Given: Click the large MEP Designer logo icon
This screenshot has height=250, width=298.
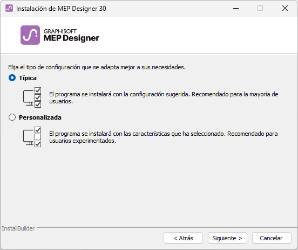Looking at the screenshot, I should coord(30,35).
